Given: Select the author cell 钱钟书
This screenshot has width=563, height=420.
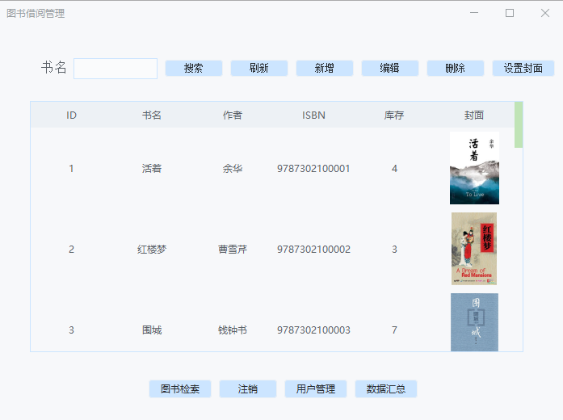Looking at the screenshot, I should 233,330.
